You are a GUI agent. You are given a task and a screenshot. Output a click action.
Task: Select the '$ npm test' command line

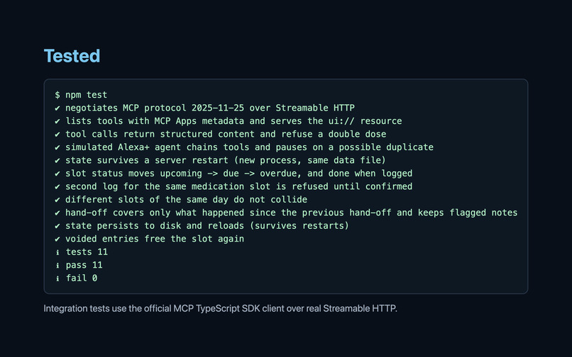click(81, 95)
